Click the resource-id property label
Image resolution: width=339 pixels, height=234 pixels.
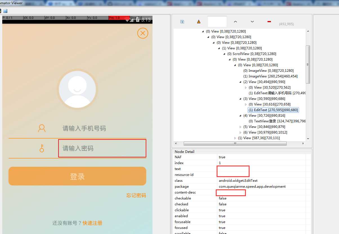(x=184, y=175)
